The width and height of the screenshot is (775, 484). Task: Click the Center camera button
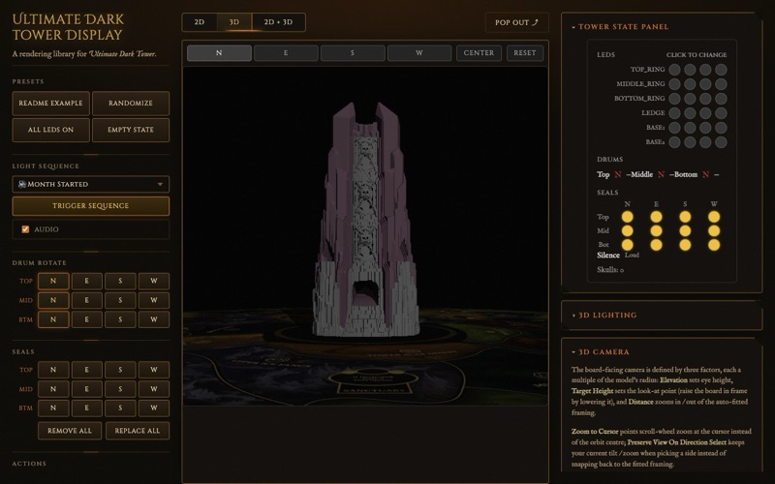click(479, 53)
